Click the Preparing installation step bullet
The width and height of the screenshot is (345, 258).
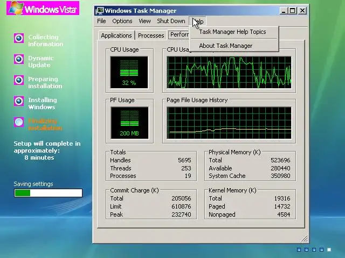(x=19, y=80)
